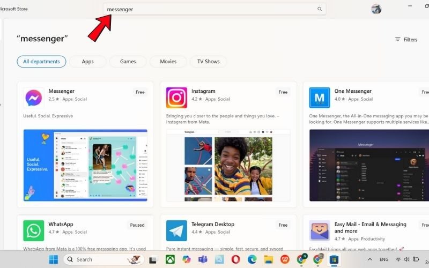Viewport: 429px width, 268px height.
Task: Click the battery icon in the system tray
Action: pyautogui.click(x=416, y=259)
